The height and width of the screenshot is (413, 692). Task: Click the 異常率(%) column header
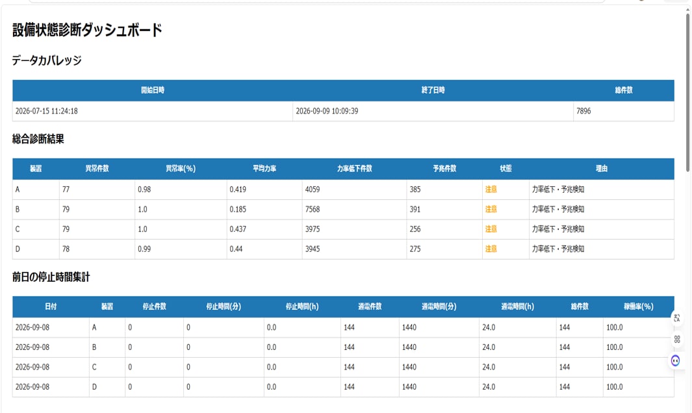[x=181, y=169]
